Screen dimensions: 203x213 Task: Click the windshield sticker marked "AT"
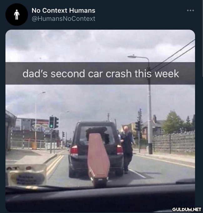[x=26, y=176]
